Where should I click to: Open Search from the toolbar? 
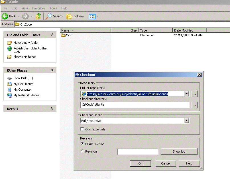pos(54,16)
